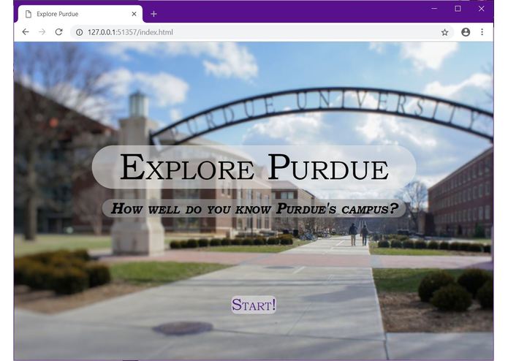The height and width of the screenshot is (361, 508).
Task: Click the address bar URL field
Action: point(262,32)
